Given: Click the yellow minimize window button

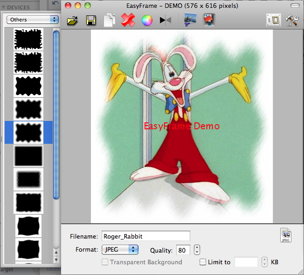Looking at the screenshot, I should tap(78, 6).
